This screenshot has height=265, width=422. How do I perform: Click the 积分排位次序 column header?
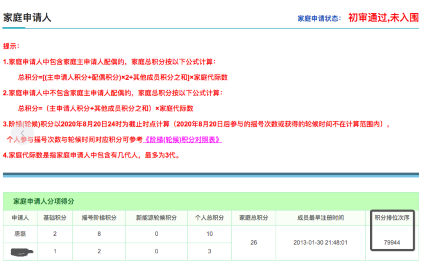392,218
